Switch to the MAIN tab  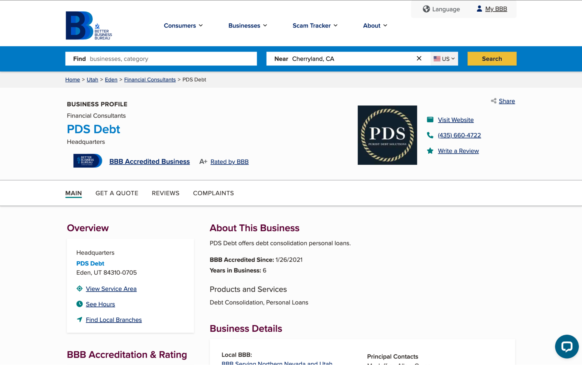73,193
